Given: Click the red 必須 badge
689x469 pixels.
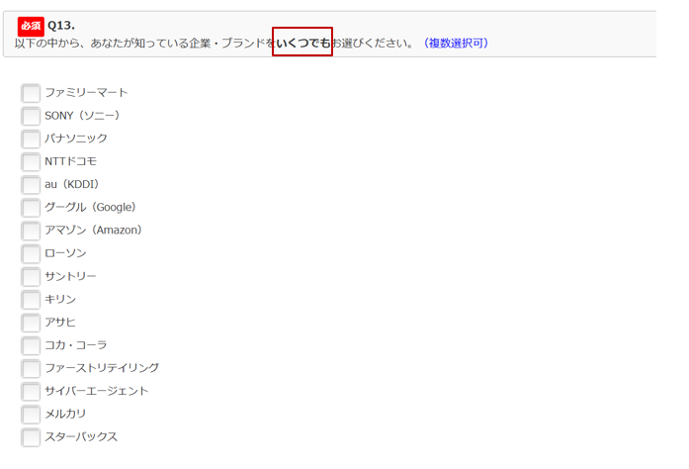Looking at the screenshot, I should [31, 26].
